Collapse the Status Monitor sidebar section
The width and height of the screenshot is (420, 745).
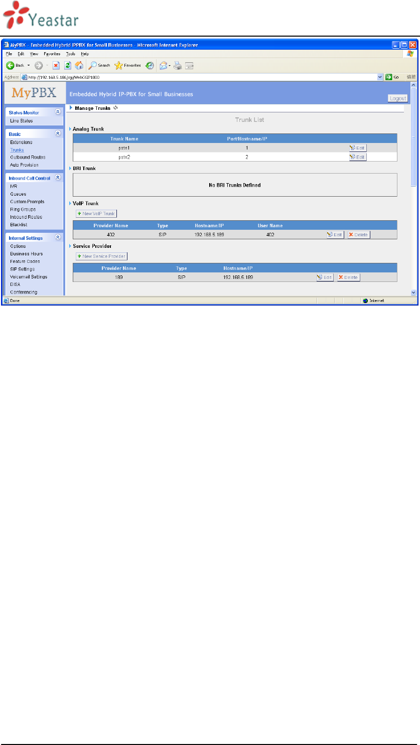point(58,112)
